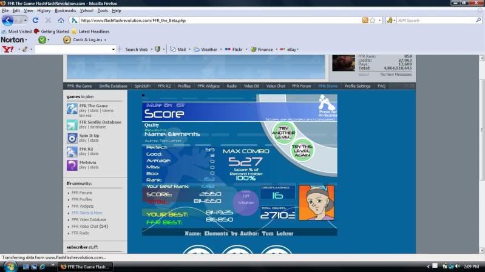This screenshot has width=485, height=272.
Task: Click the FFR The Game icon in sidebar
Action: [x=72, y=109]
